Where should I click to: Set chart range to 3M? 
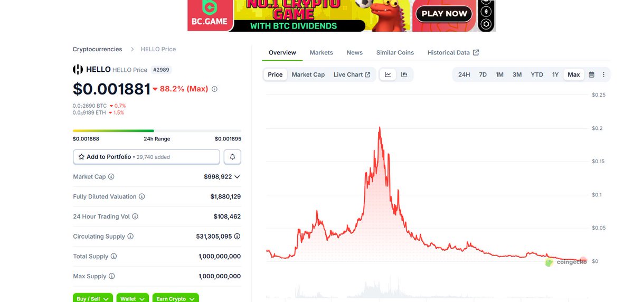(517, 74)
